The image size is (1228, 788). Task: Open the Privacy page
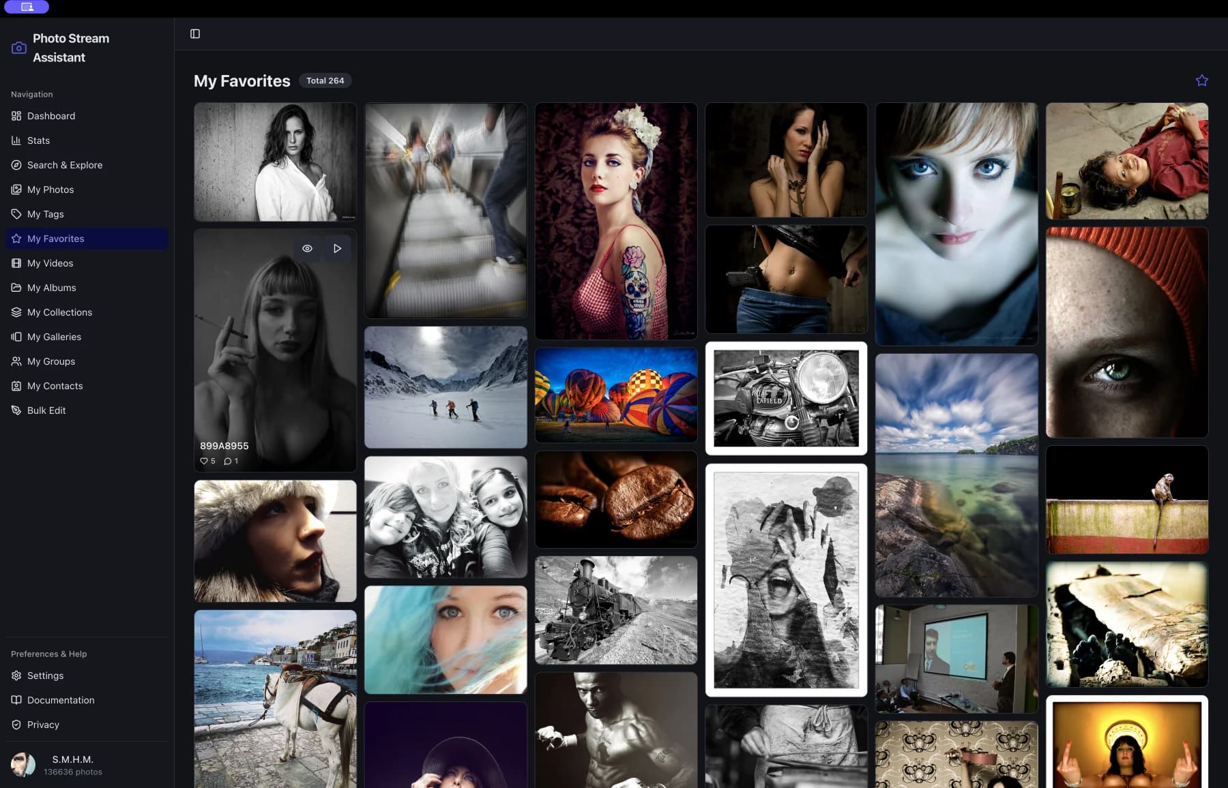click(42, 725)
